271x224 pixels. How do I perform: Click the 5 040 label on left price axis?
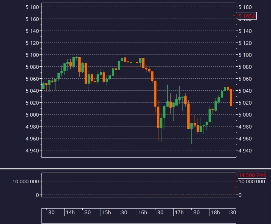[32, 91]
